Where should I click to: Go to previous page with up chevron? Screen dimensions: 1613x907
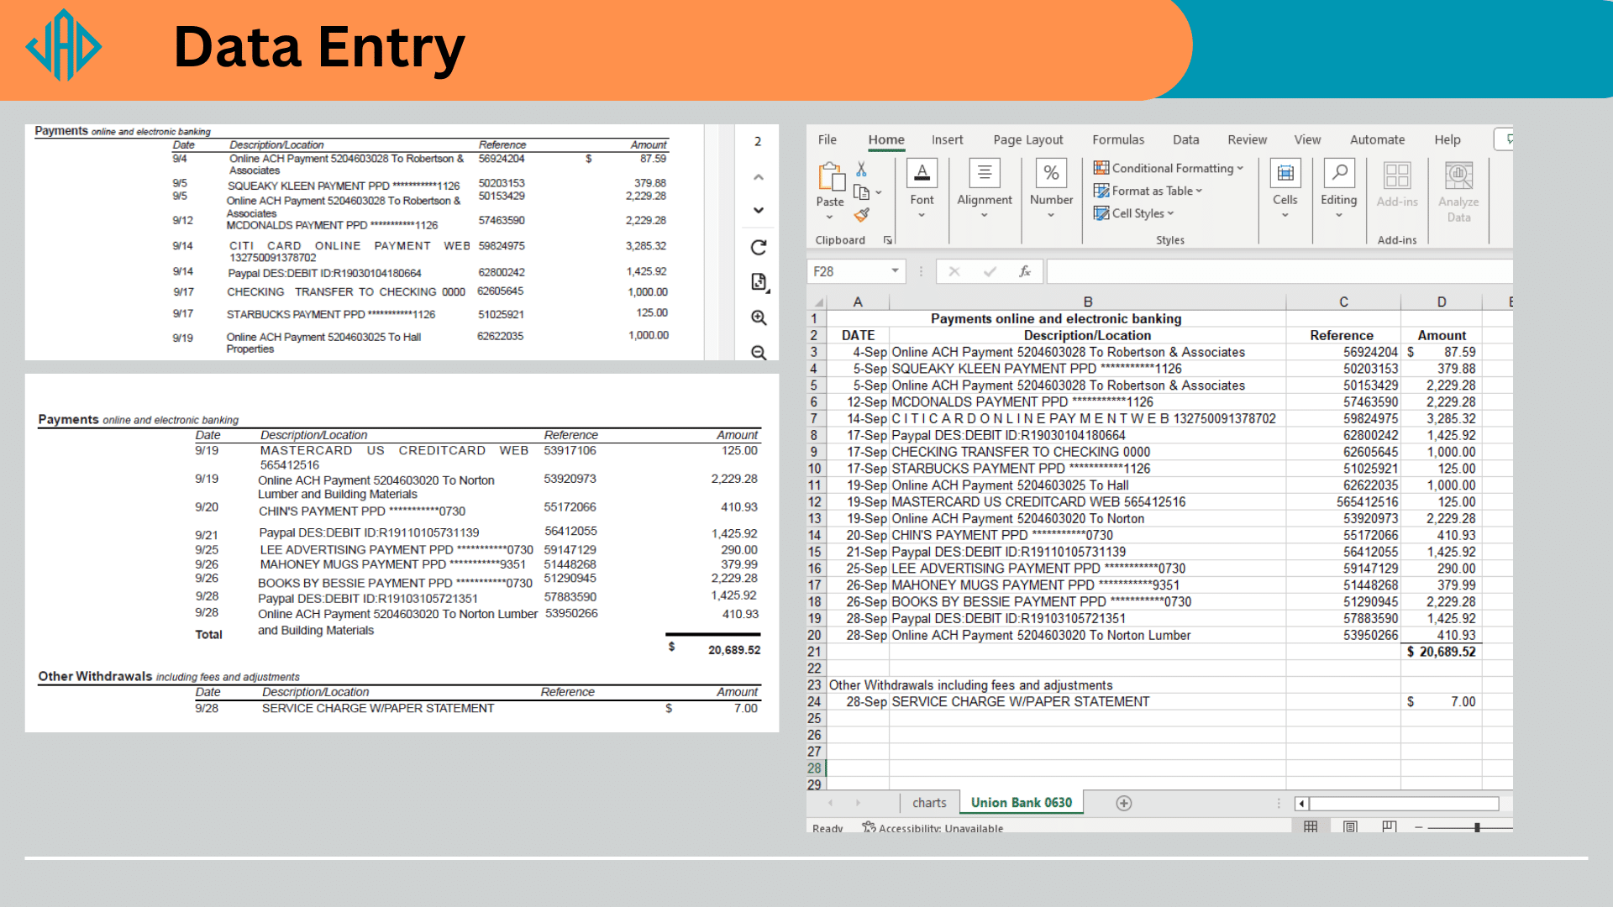pos(759,177)
